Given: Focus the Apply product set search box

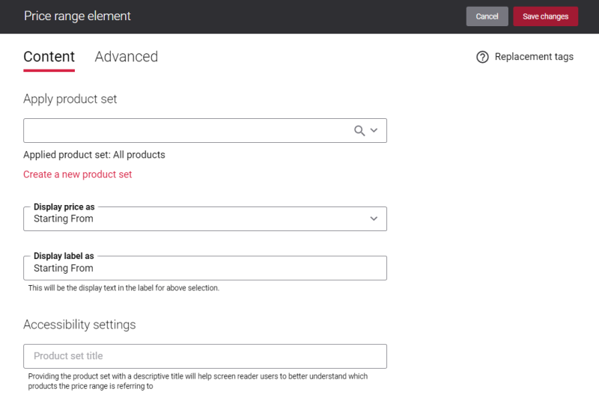Looking at the screenshot, I should (187, 131).
